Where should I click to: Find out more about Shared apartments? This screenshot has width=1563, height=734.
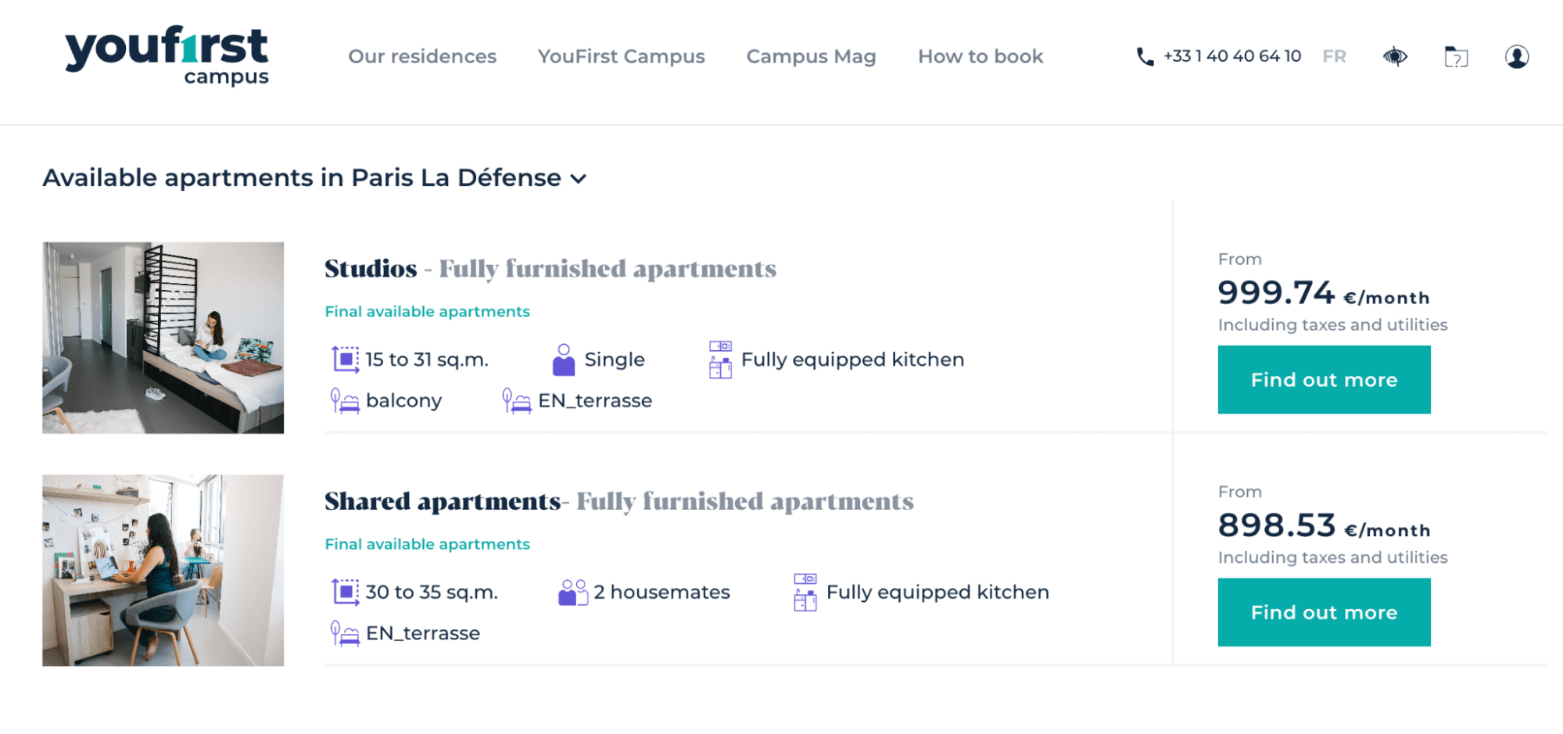[x=1324, y=612]
